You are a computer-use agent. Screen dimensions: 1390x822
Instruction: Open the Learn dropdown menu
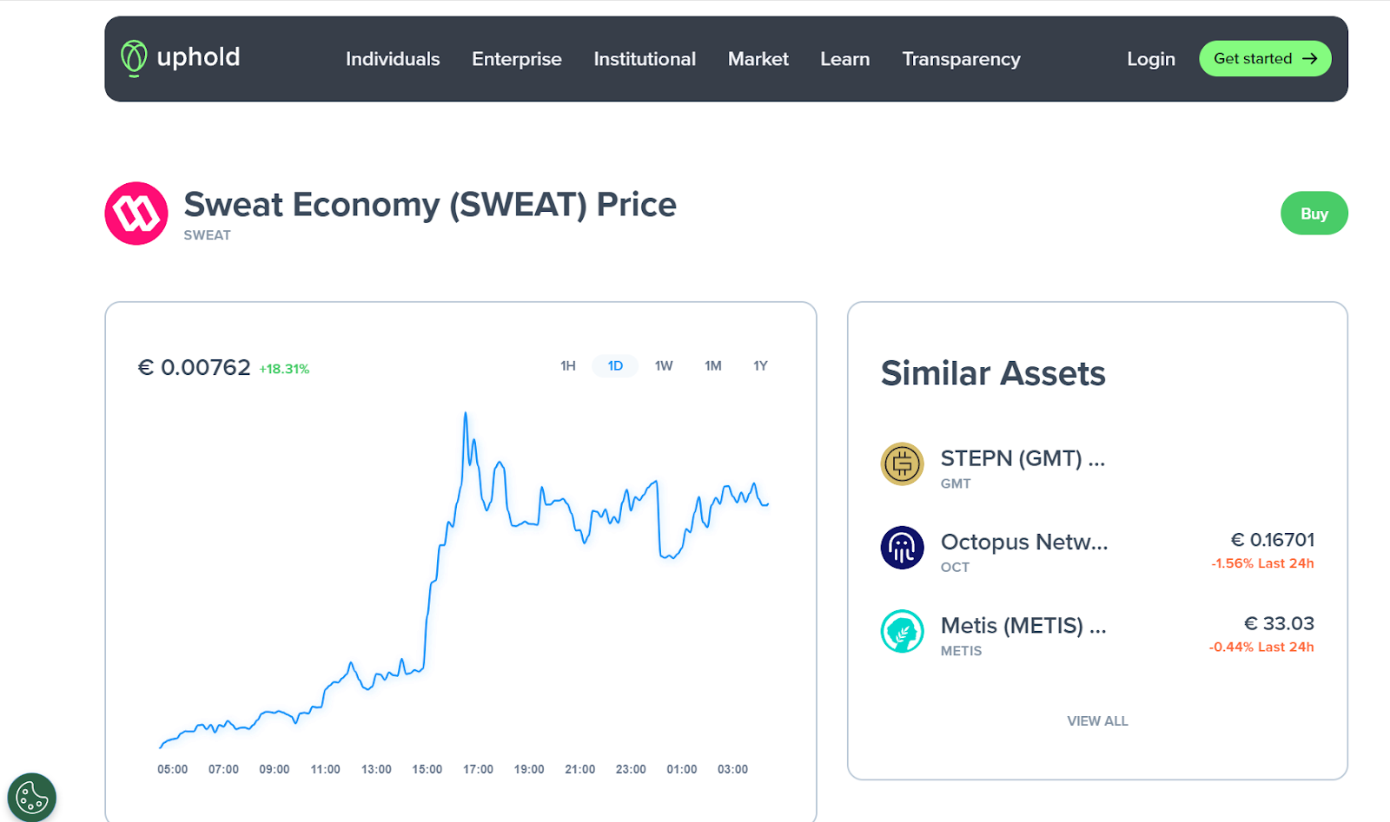844,59
